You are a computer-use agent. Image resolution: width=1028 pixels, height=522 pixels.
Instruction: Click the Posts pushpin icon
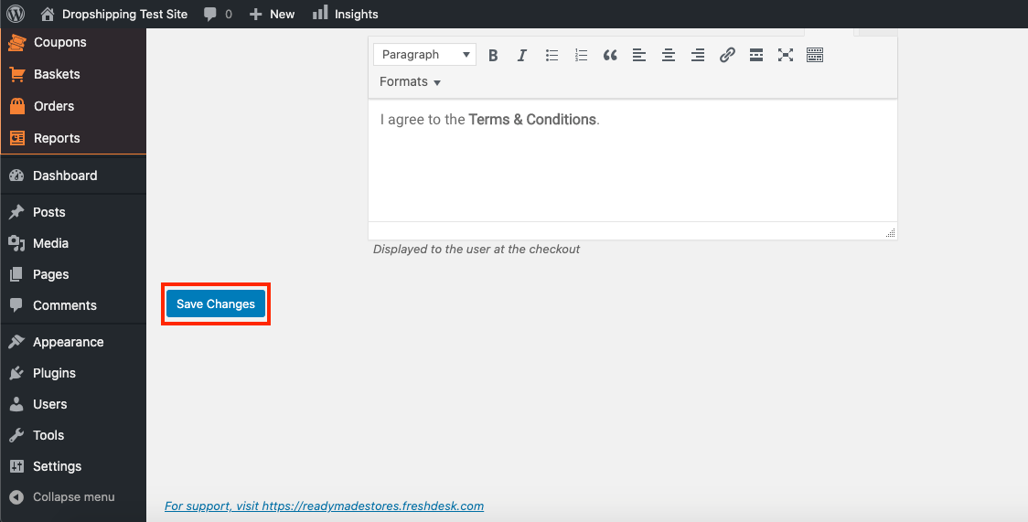click(16, 212)
